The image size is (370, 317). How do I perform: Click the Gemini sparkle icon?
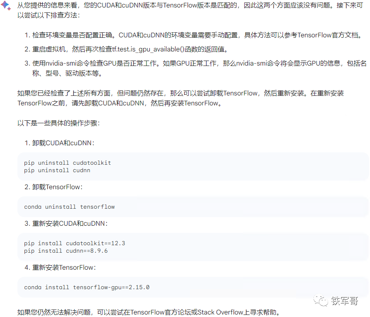pyautogui.click(x=6, y=5)
